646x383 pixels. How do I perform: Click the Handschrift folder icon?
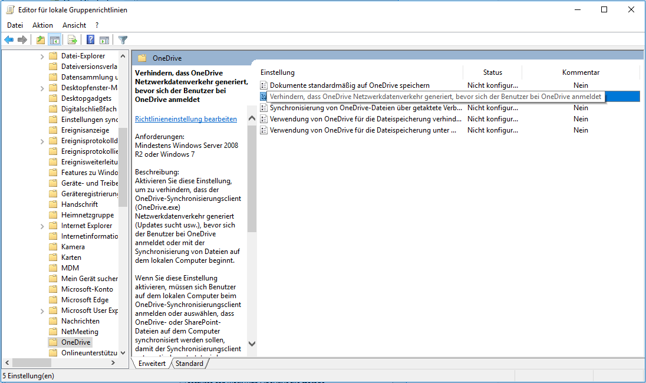coord(52,204)
